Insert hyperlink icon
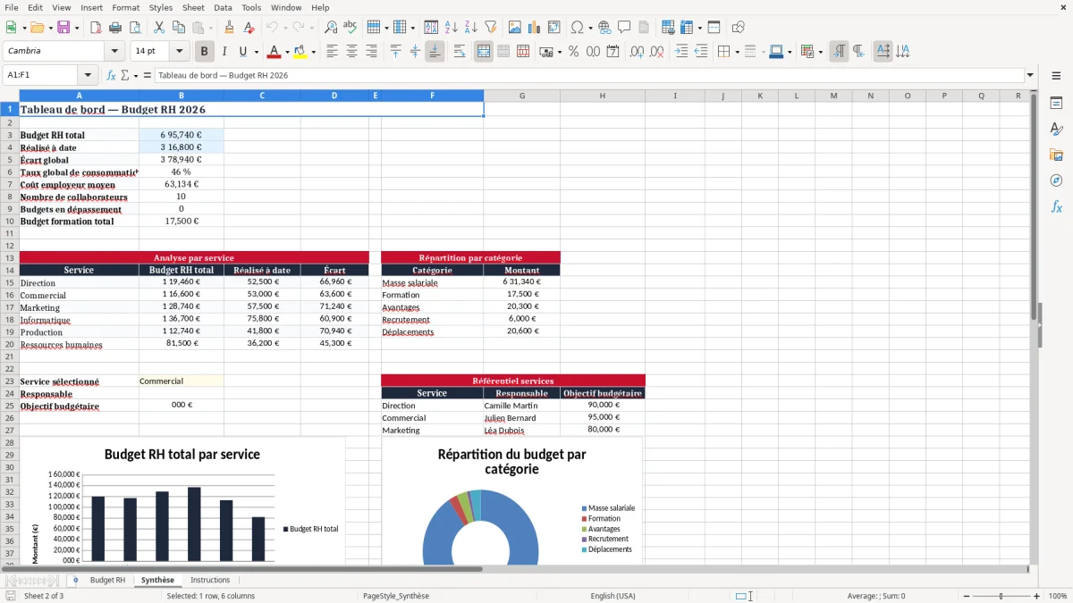This screenshot has width=1073, height=603. click(x=604, y=28)
